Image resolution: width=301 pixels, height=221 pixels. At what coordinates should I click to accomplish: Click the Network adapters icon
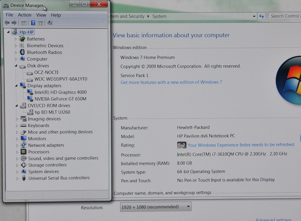[23, 145]
